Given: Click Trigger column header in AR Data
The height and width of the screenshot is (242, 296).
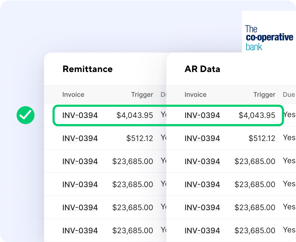Looking at the screenshot, I should point(264,95).
